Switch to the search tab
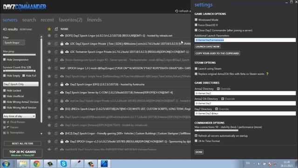This screenshot has height=168, width=298. [29, 20]
